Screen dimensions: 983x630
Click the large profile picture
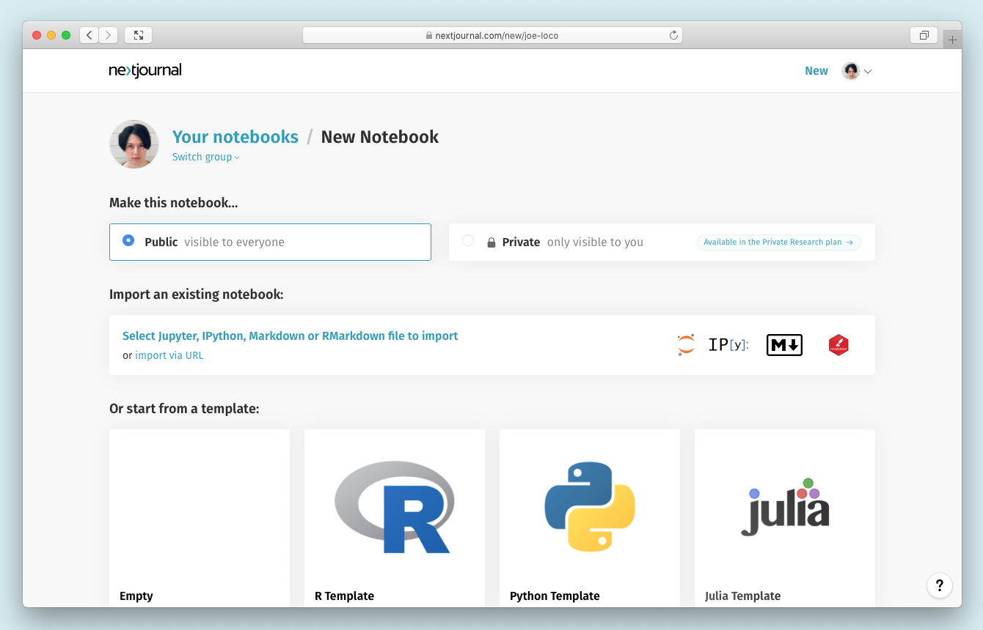[x=134, y=144]
